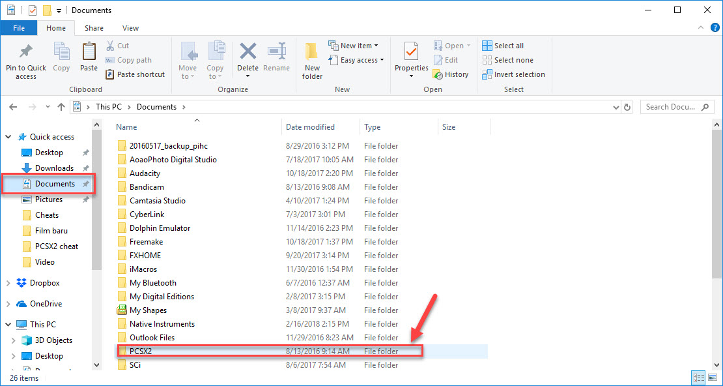This screenshot has width=723, height=386.
Task: Switch to the Home tab
Action: pos(56,28)
